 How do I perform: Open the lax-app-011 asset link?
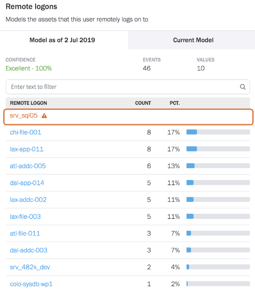(27, 149)
